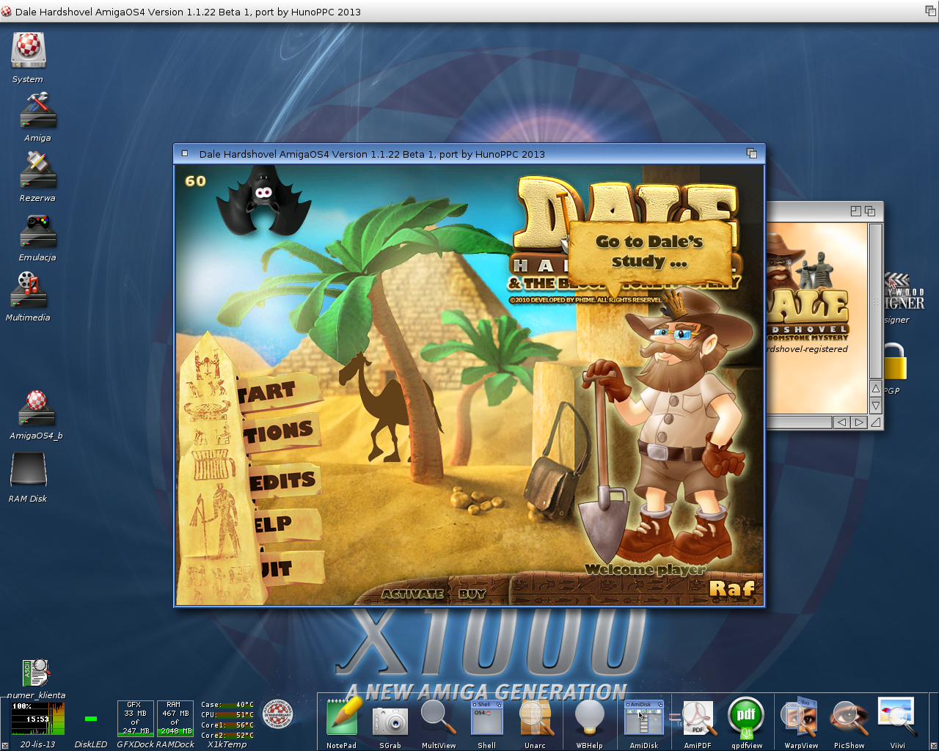This screenshot has height=751, width=939.
Task: Launch PicShow from the dock
Action: pyautogui.click(x=849, y=718)
